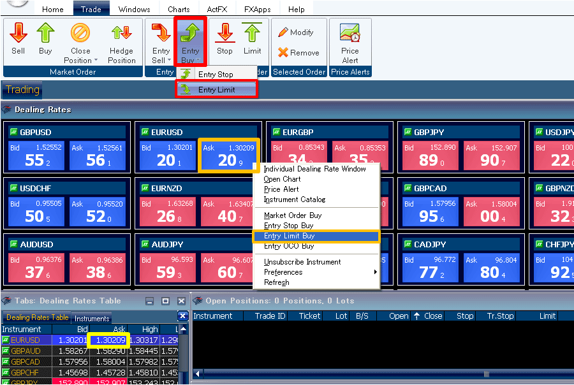Screen dimensions: 574x385
Task: Choose Entry Stop from the Entry Buy dropdown
Action: click(217, 75)
